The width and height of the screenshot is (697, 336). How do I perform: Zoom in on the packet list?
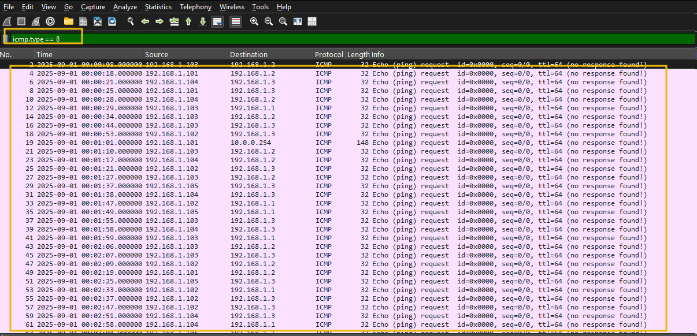coord(254,21)
